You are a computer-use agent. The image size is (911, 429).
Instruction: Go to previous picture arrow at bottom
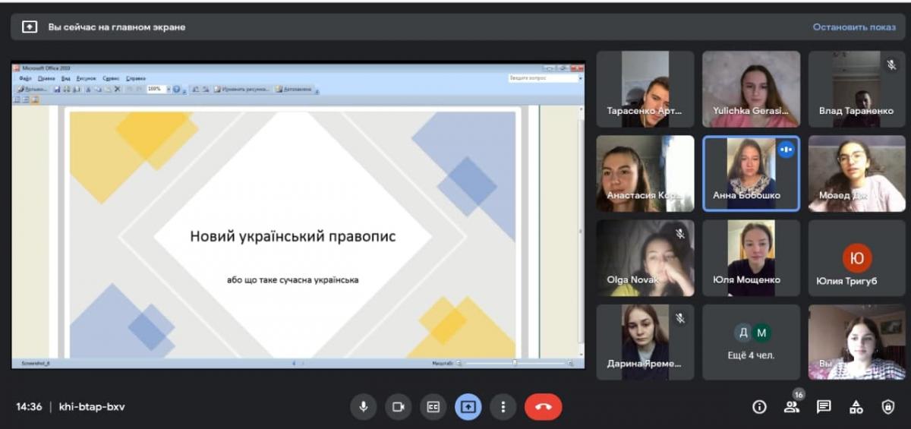294,363
